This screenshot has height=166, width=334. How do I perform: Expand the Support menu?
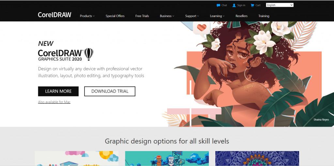[x=192, y=16]
